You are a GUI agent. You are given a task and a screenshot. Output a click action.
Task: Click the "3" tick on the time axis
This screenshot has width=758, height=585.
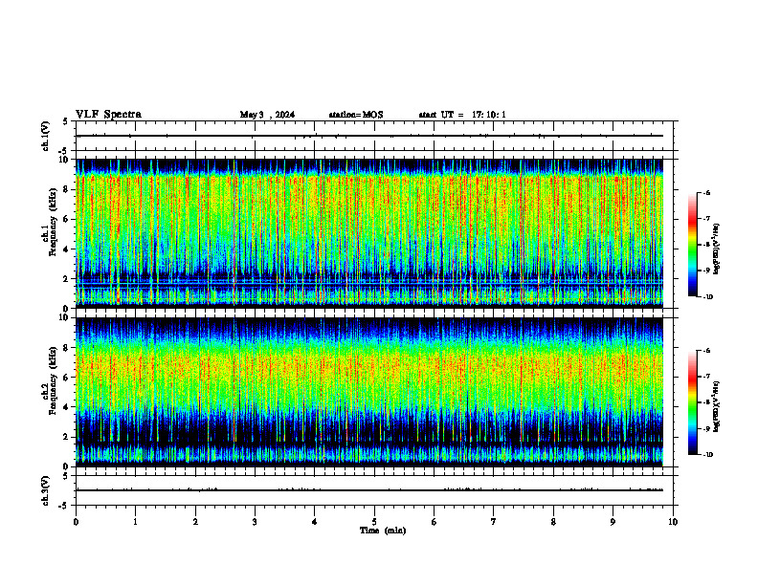[255, 522]
